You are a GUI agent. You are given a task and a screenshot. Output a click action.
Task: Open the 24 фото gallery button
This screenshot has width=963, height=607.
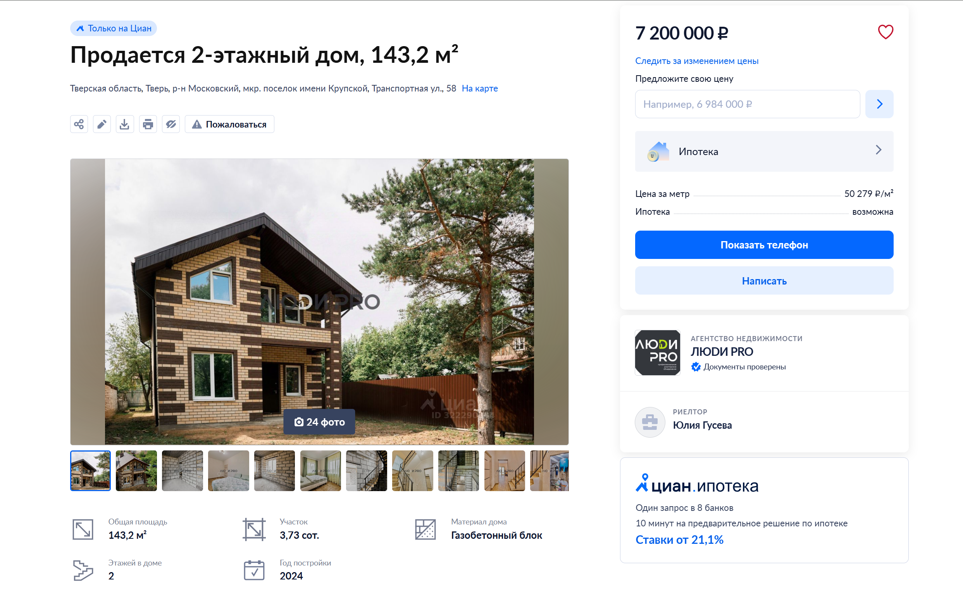point(319,422)
